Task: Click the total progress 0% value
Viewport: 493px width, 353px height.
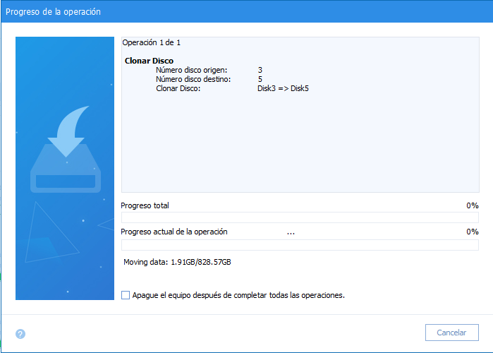Action: tap(473, 205)
